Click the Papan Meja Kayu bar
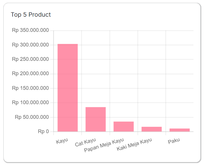The width and height of the screenshot is (205, 165). pos(124,126)
